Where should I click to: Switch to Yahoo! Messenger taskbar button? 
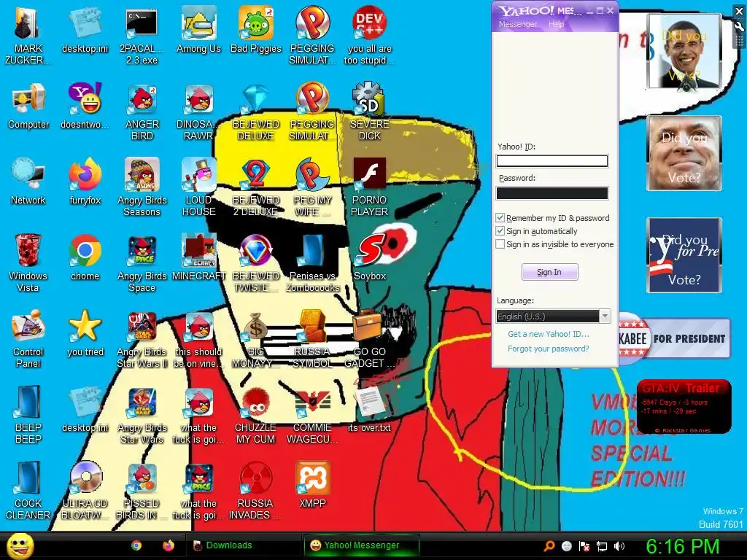[x=362, y=545]
